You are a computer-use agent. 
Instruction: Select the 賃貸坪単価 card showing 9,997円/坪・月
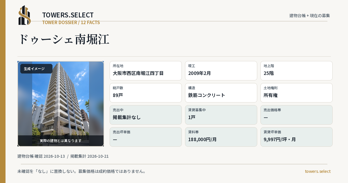(296, 137)
